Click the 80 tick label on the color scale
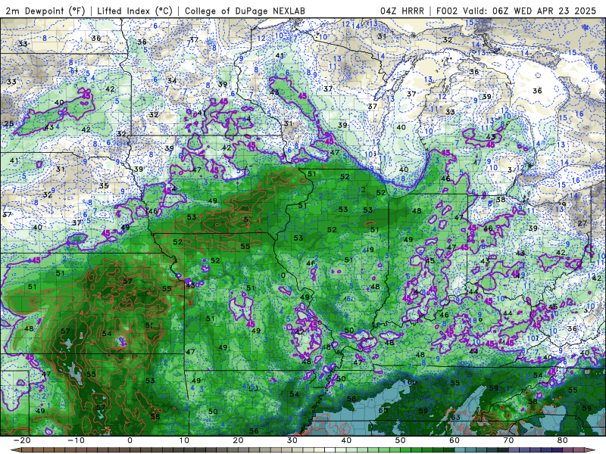The image size is (606, 454). pos(563,440)
